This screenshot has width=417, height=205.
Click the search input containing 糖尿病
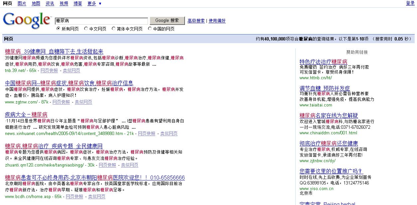click(x=101, y=21)
